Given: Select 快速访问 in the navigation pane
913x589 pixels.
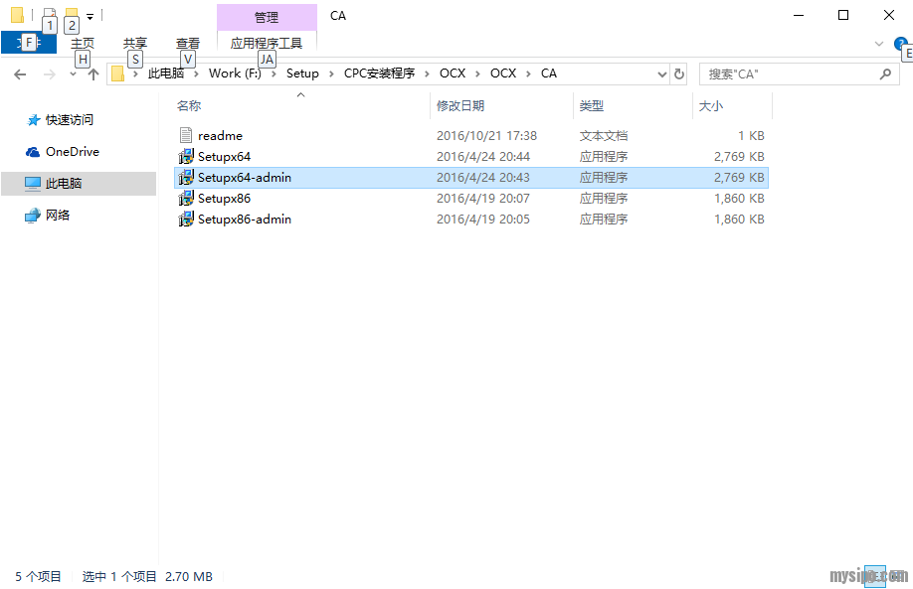Looking at the screenshot, I should (69, 120).
